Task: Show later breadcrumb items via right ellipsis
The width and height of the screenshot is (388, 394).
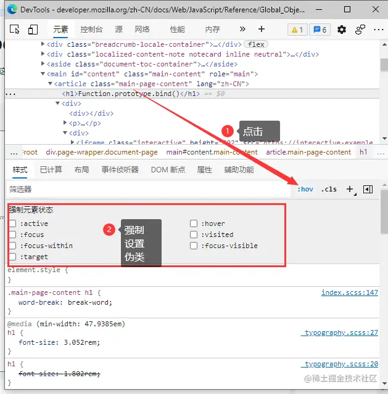Action: click(x=381, y=153)
